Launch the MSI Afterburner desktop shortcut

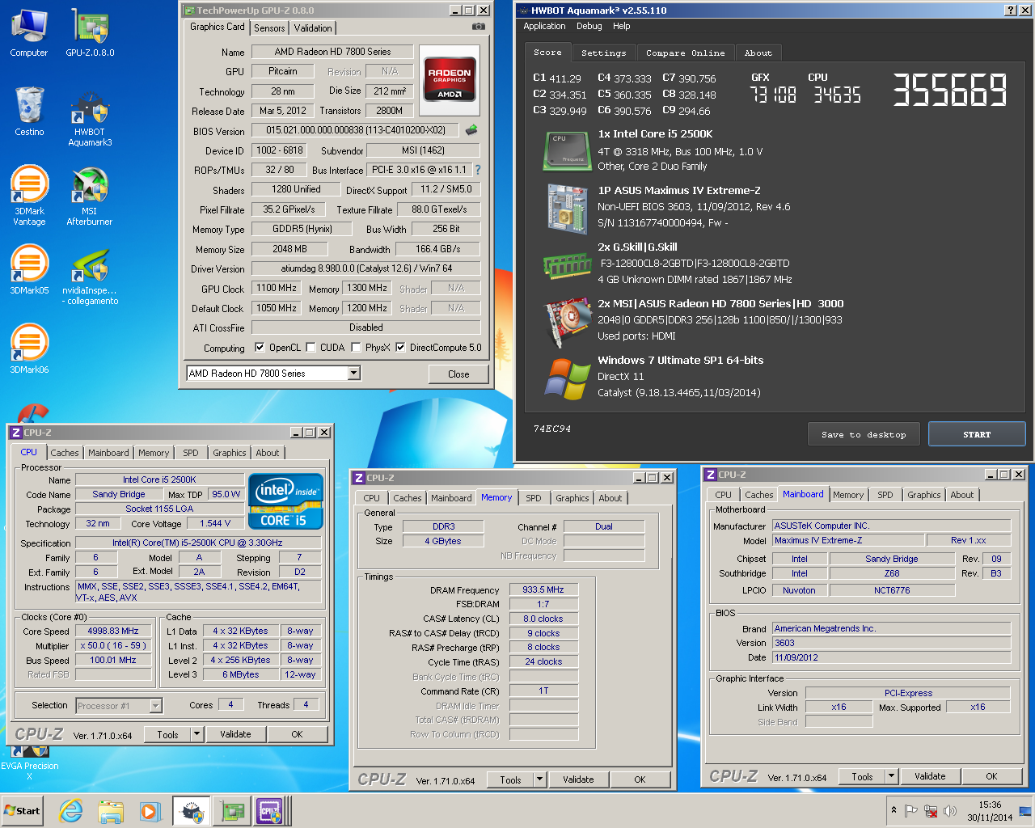pos(90,196)
